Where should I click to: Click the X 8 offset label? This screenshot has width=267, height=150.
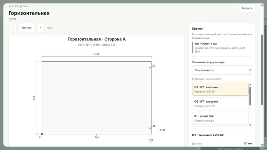point(151,140)
